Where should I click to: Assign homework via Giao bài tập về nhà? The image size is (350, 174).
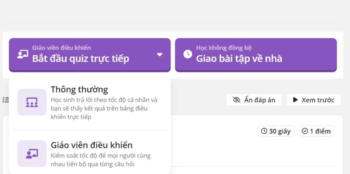(x=256, y=55)
